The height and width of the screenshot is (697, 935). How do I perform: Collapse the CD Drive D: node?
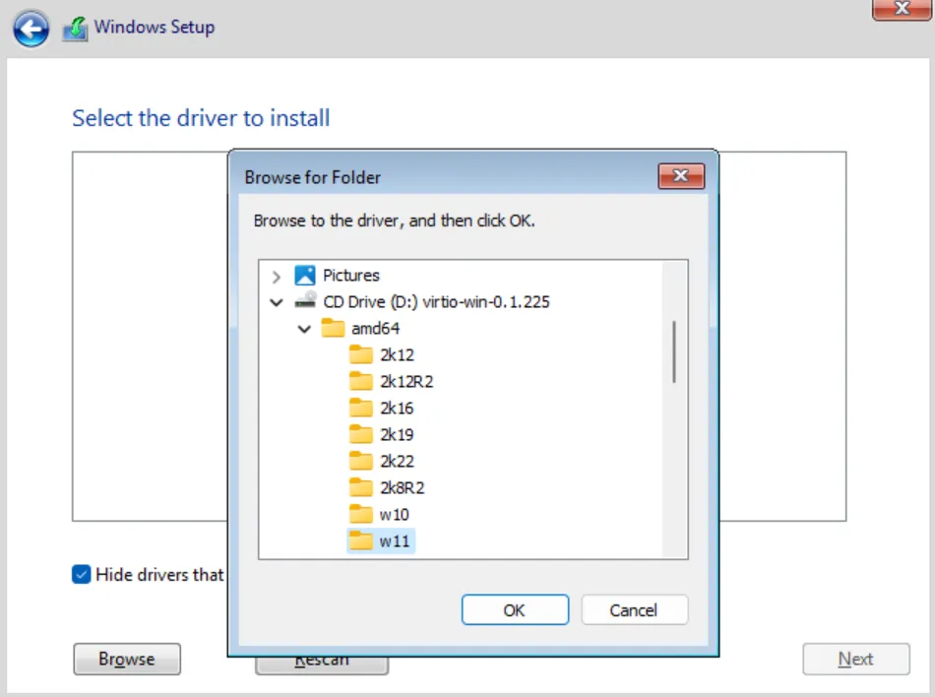click(x=277, y=302)
